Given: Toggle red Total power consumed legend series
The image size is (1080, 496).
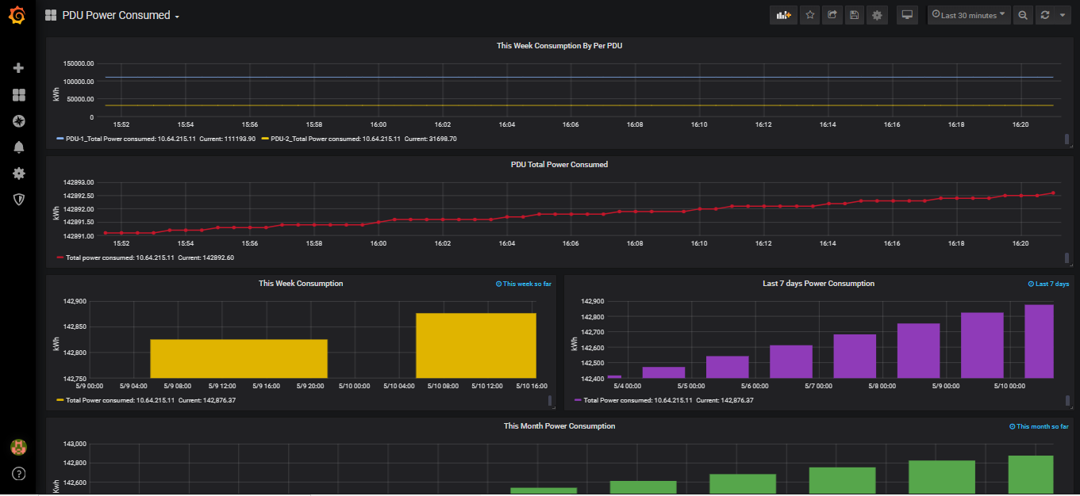Looking at the screenshot, I should (120, 258).
